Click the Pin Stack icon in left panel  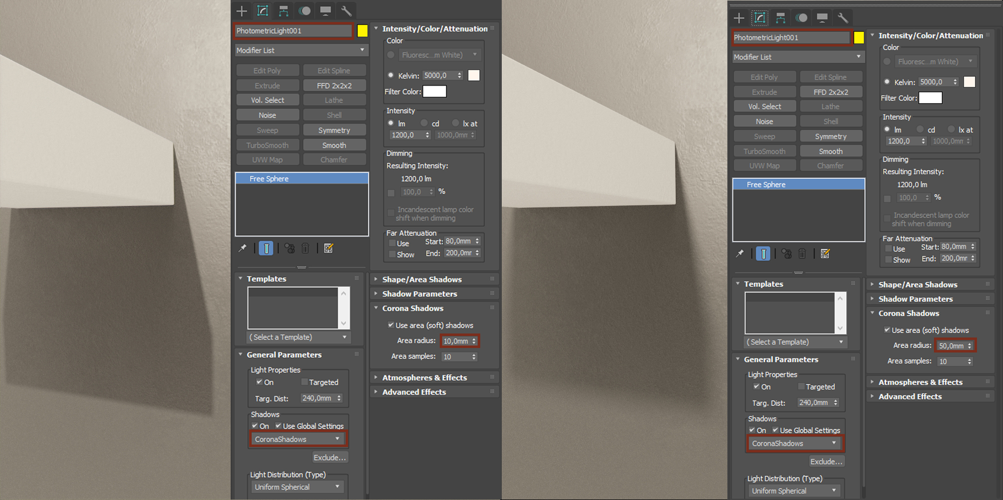tap(242, 248)
